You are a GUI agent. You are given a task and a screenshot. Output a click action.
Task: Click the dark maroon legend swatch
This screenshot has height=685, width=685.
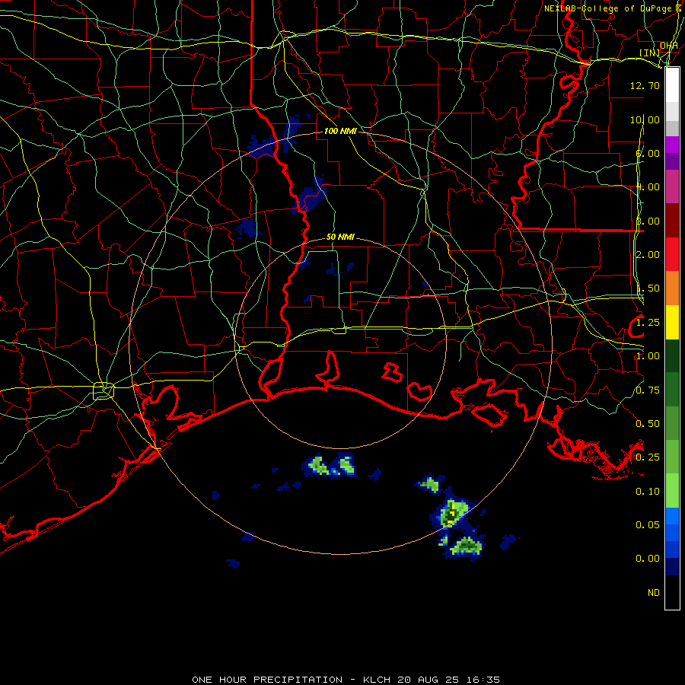point(672,221)
